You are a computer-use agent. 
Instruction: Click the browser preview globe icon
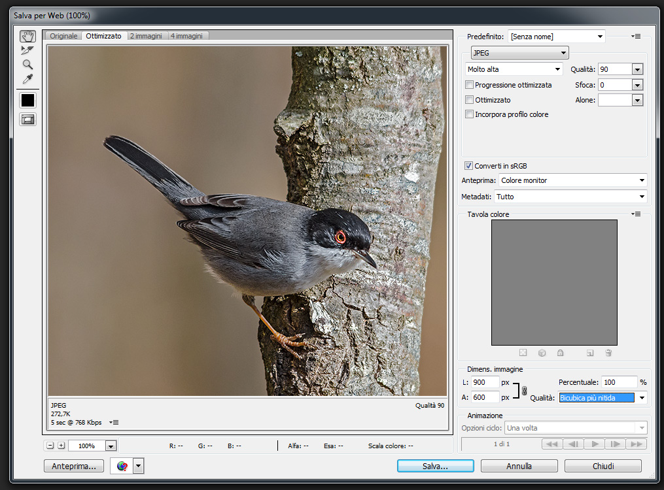122,466
